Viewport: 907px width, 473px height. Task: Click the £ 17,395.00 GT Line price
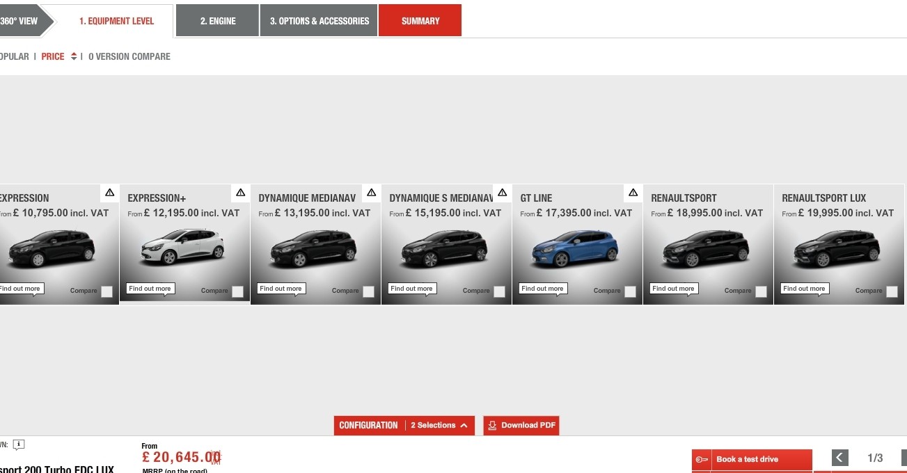(564, 213)
